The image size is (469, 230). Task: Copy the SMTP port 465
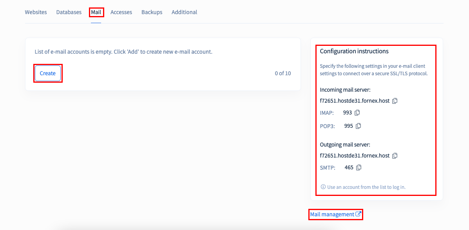coord(359,167)
